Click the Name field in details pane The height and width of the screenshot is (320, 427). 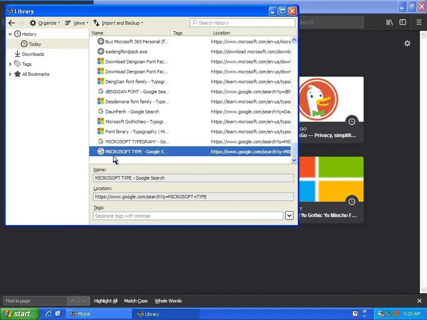[x=193, y=178]
